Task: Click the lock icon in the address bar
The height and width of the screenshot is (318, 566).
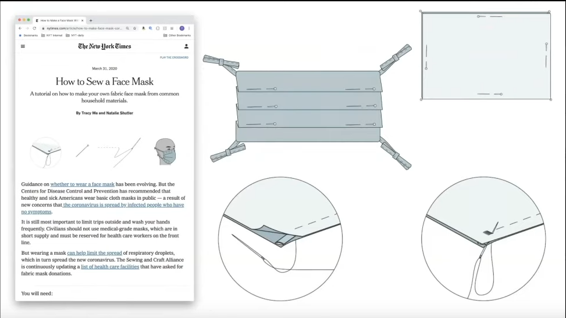Action: [x=43, y=28]
